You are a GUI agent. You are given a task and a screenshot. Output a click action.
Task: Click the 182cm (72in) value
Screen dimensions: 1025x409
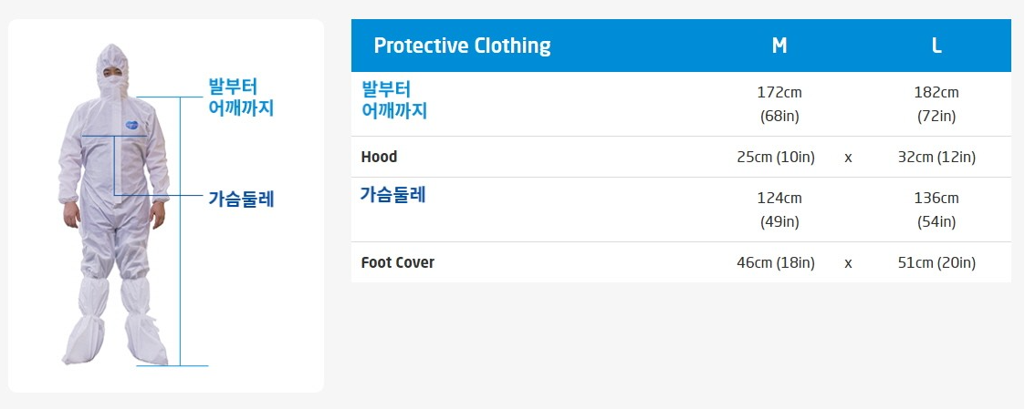click(936, 105)
